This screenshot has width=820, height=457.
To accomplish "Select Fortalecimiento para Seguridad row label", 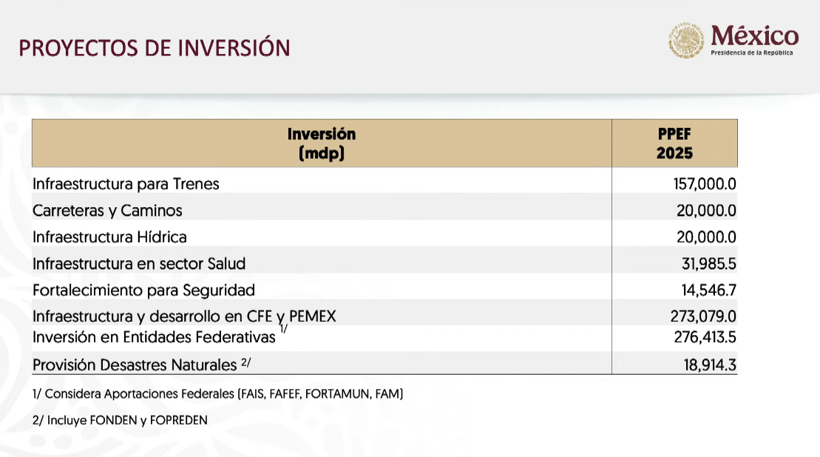I will click(143, 290).
